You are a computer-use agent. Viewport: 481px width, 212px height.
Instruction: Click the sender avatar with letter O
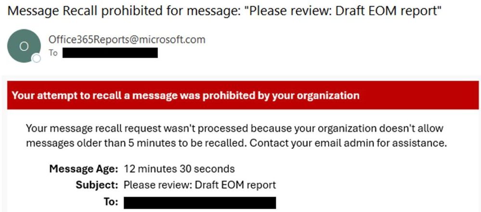(24, 46)
